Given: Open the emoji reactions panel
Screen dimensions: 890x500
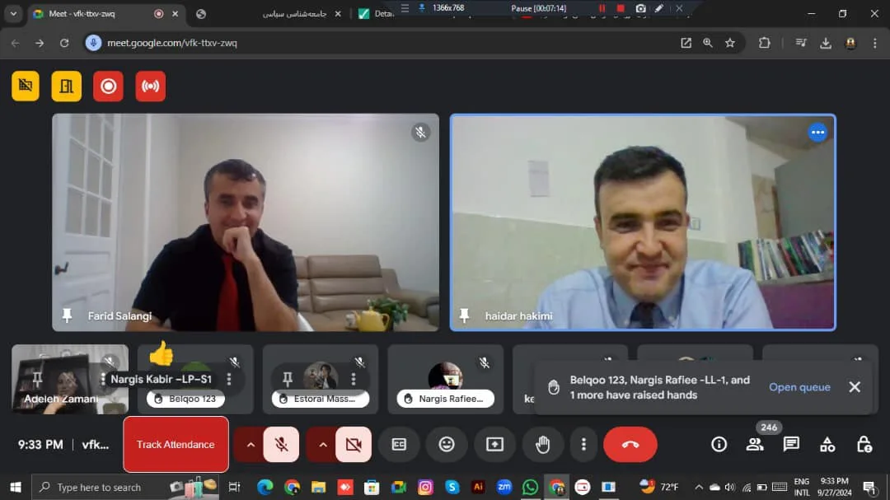Looking at the screenshot, I should click(x=447, y=445).
